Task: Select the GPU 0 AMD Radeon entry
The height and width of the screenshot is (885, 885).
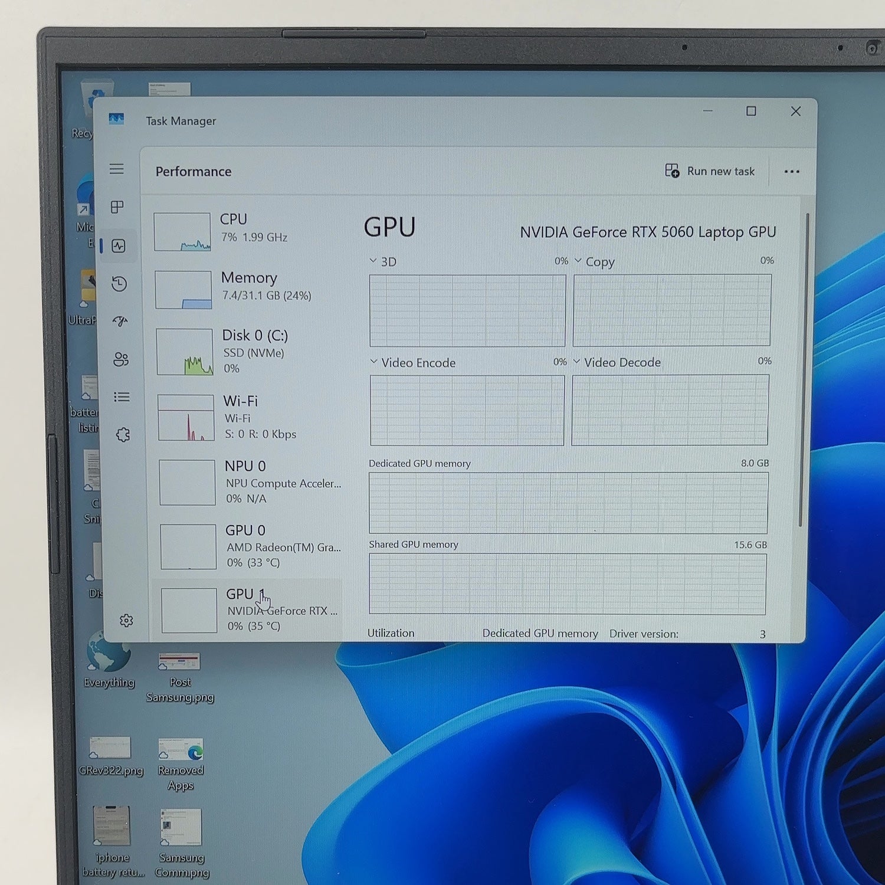Action: (x=252, y=546)
